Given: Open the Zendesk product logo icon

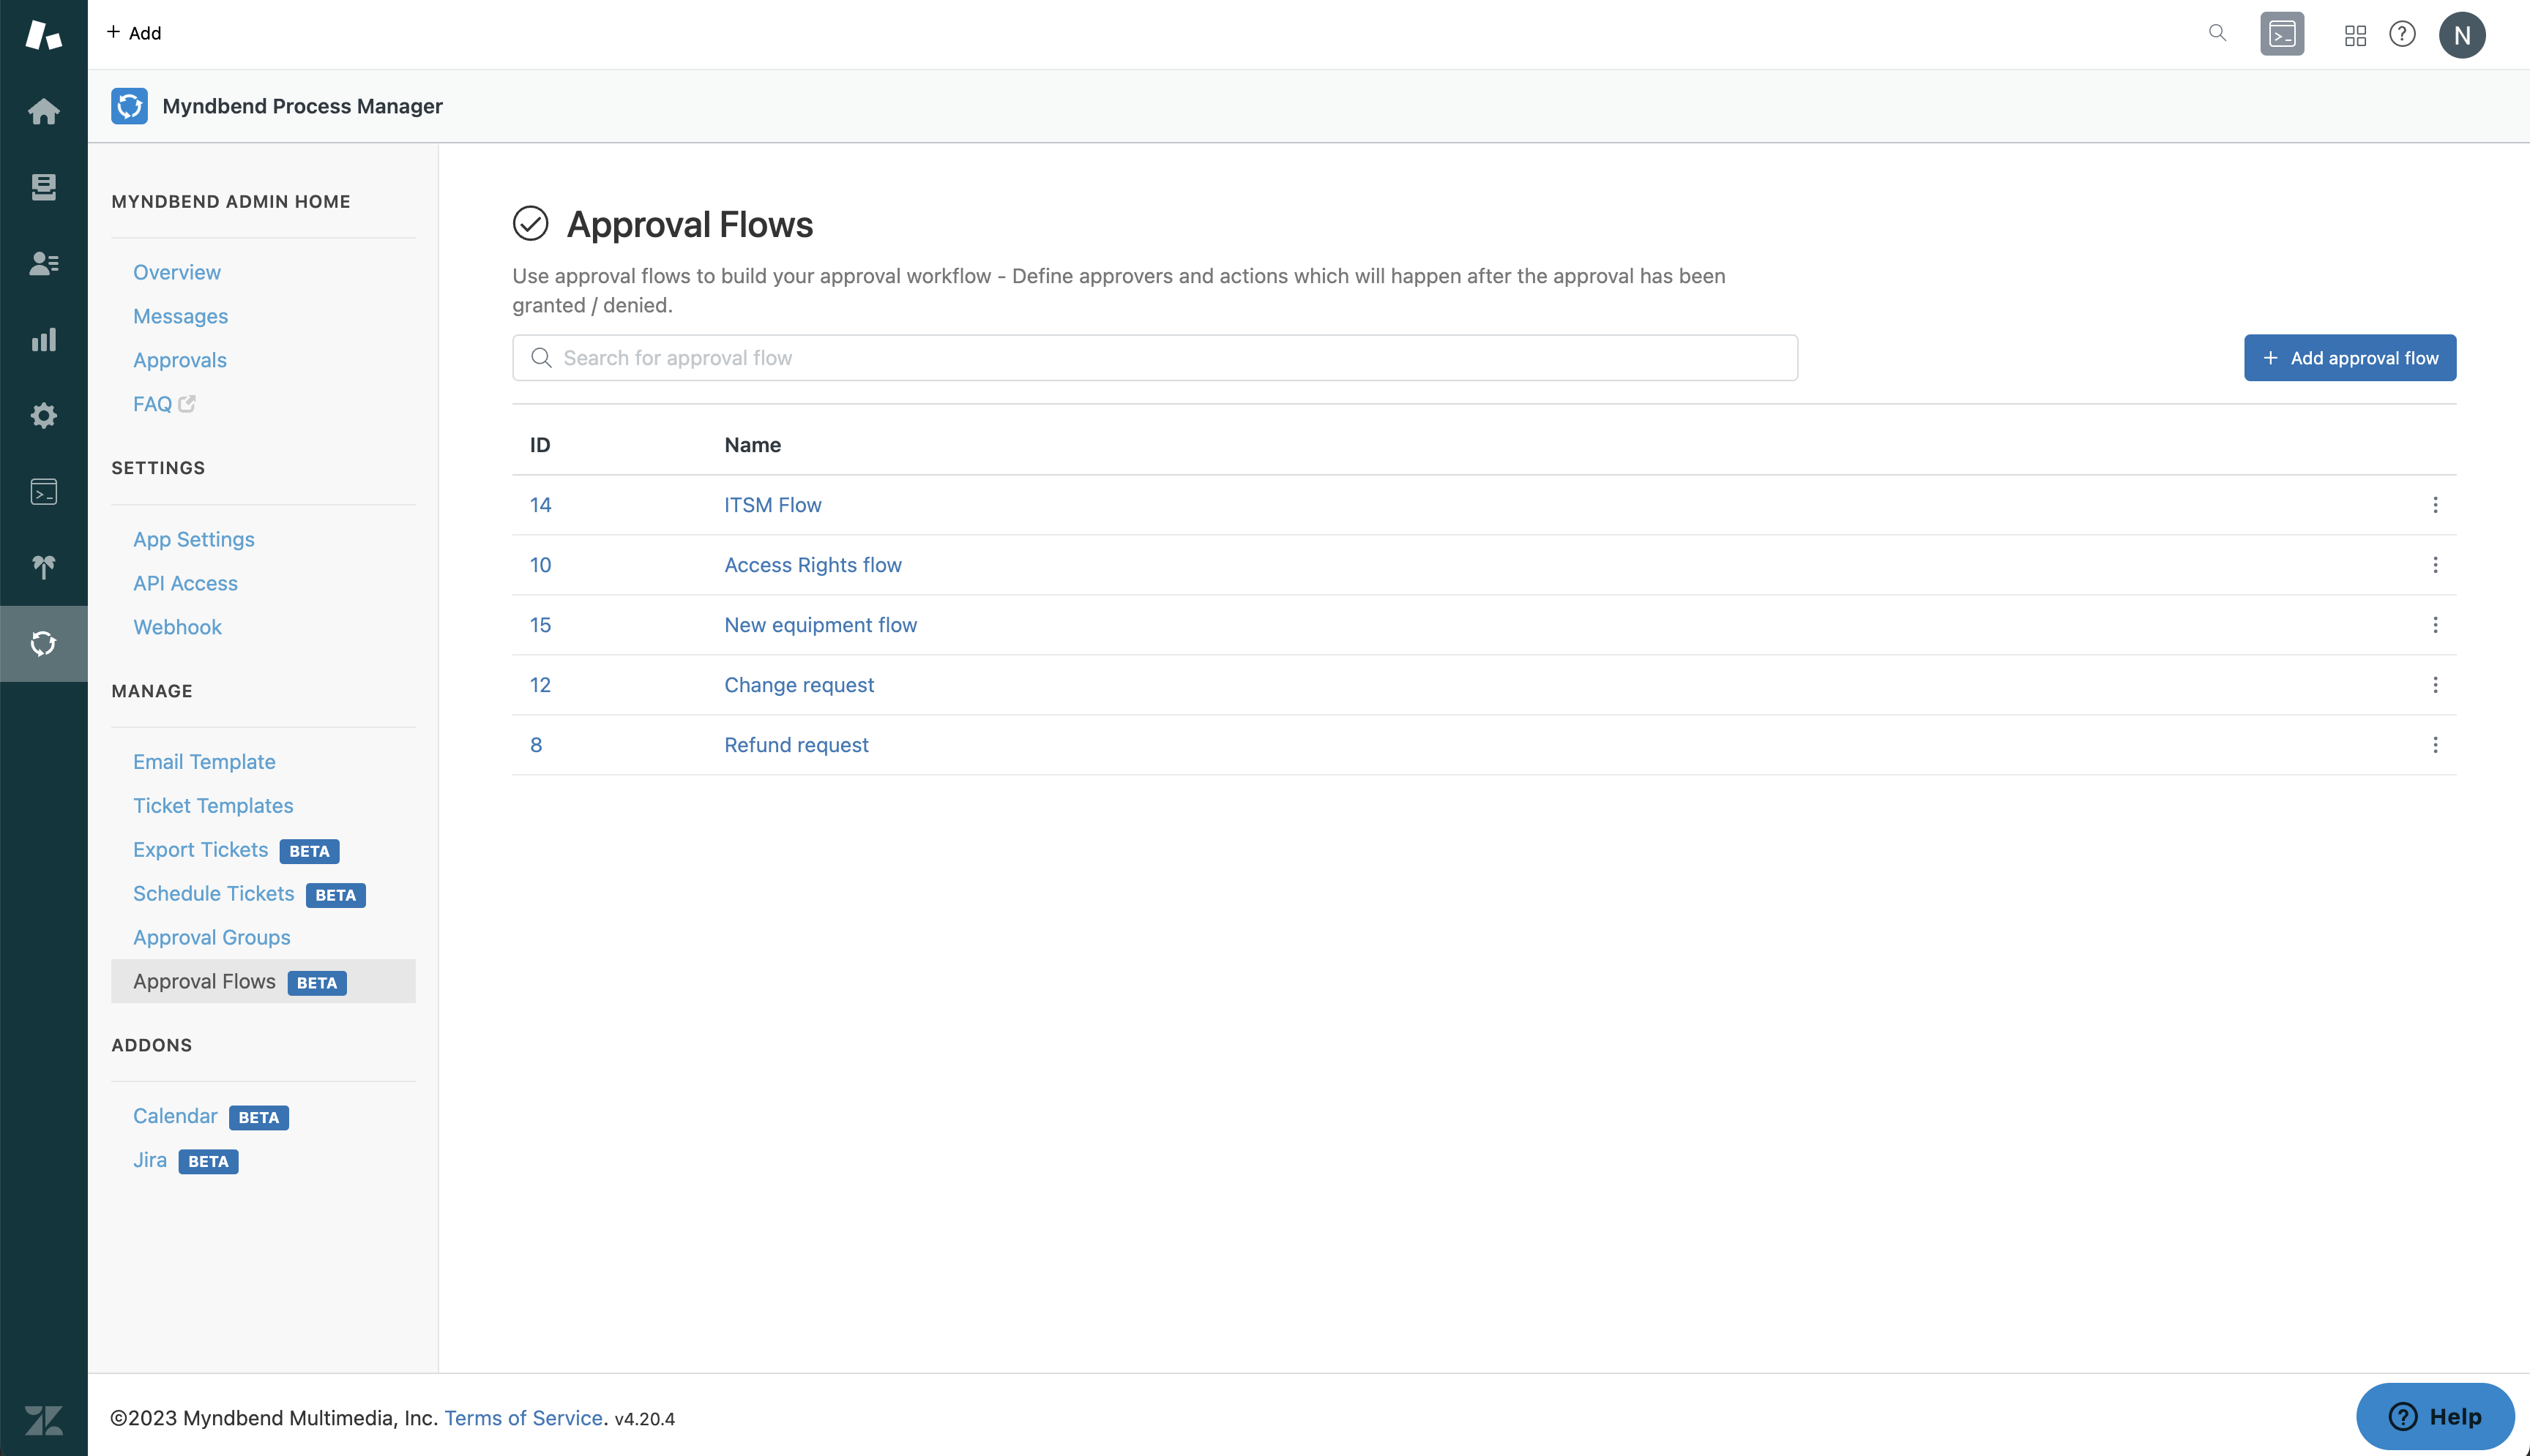Looking at the screenshot, I should [44, 35].
